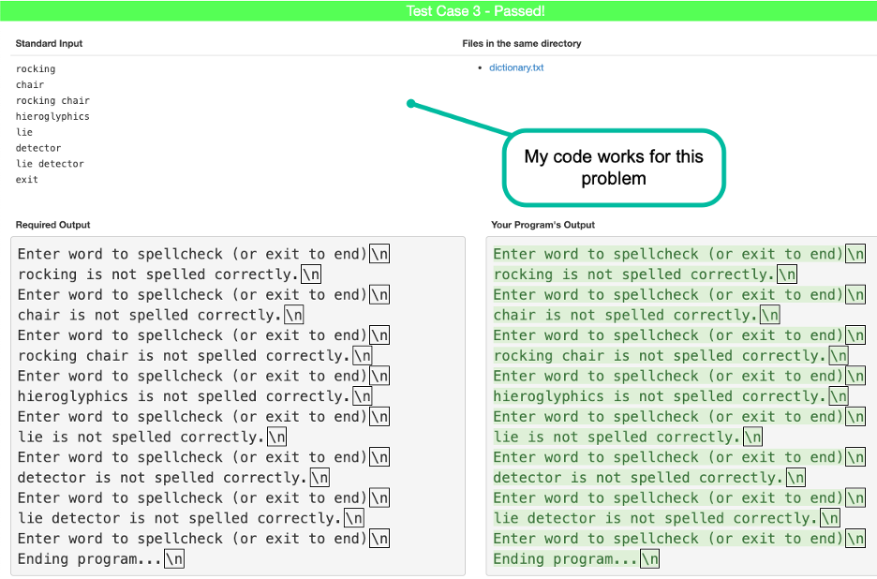Click the \n marker ending 'lie detector is not spelled correctly.'
The image size is (877, 579).
tap(354, 518)
